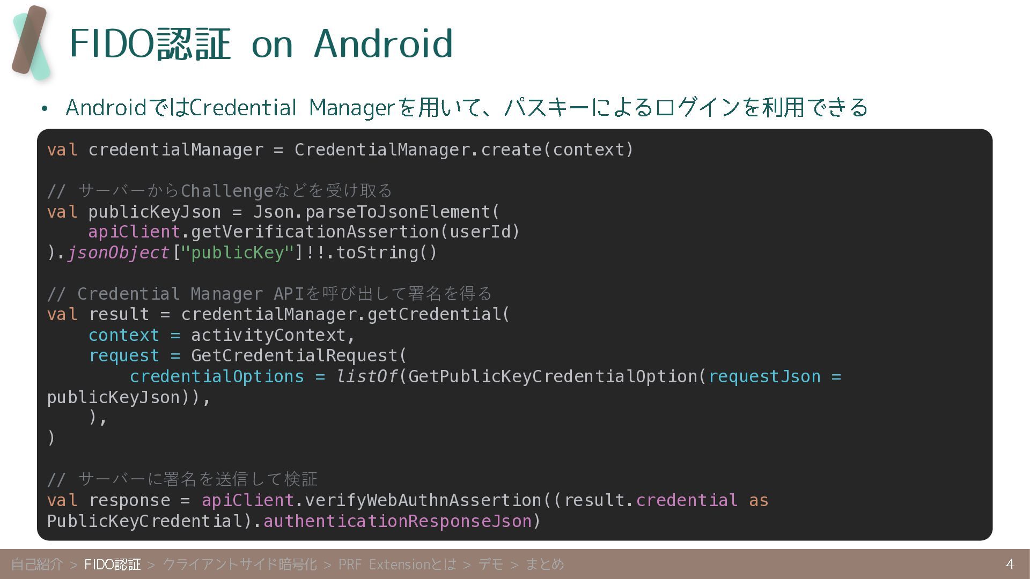Click credentialManager.getCredential( in code
Viewport: 1030px width, 579px height.
(x=345, y=314)
